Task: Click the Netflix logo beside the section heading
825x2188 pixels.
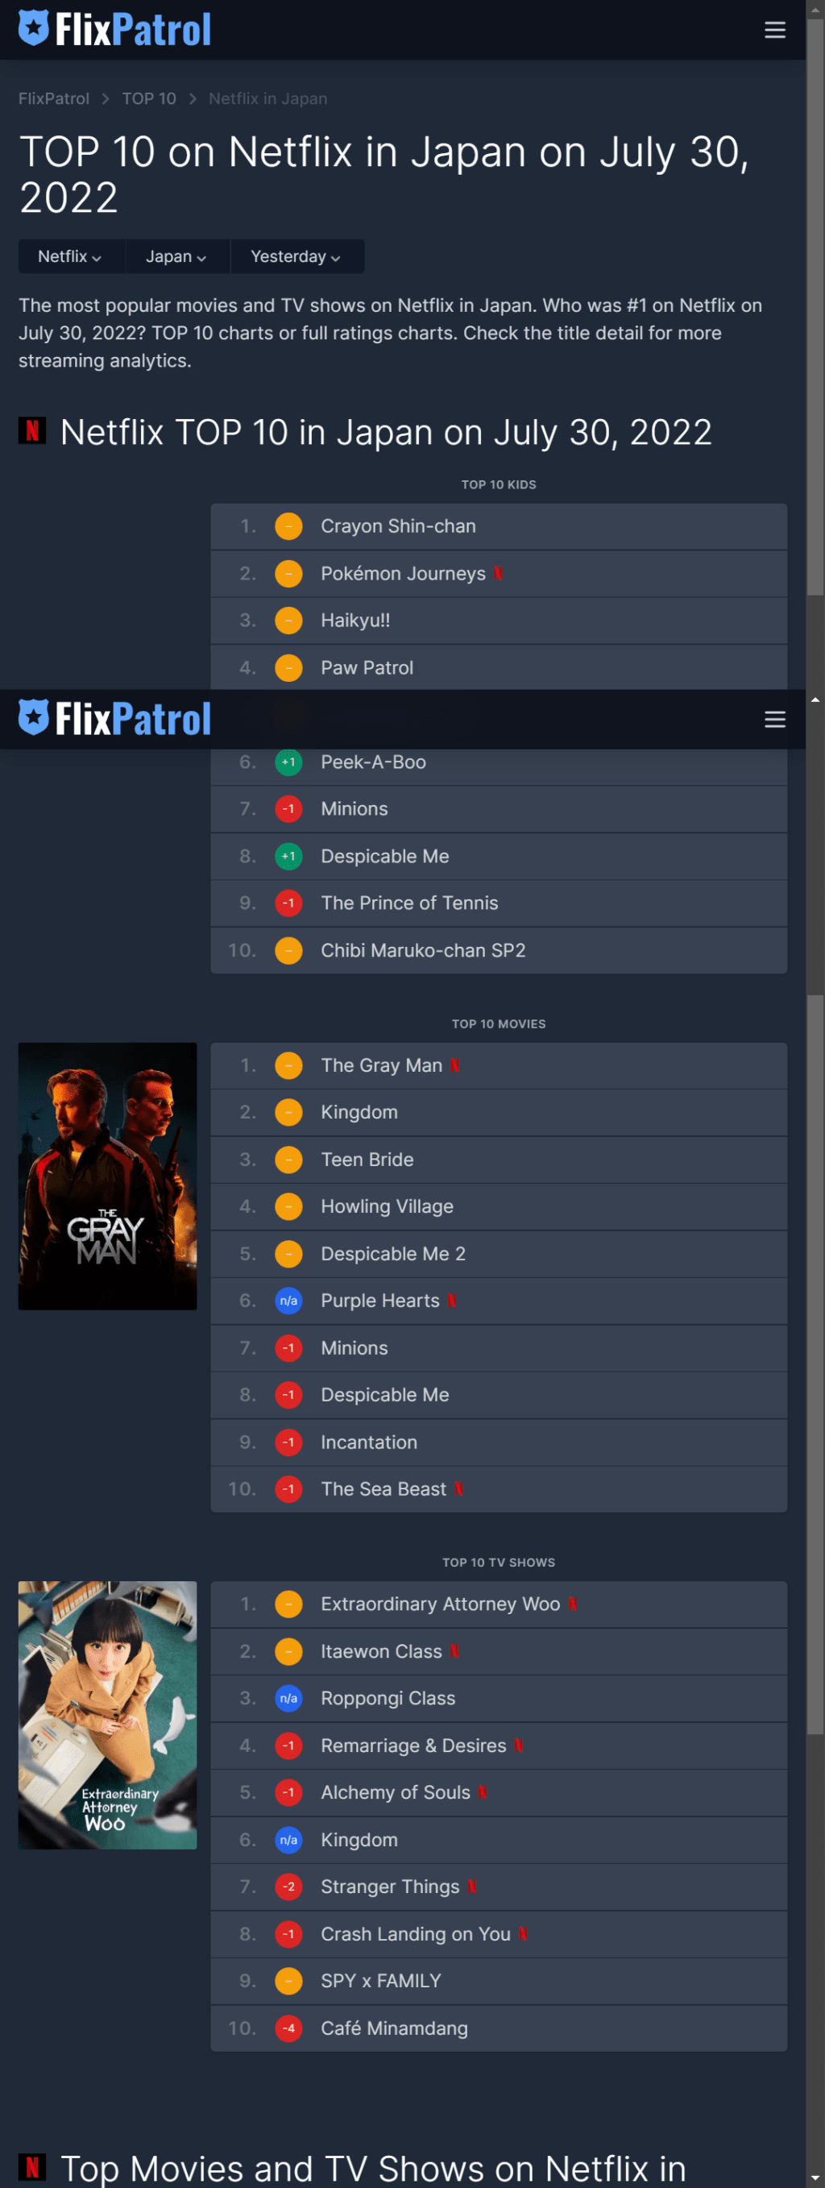Action: click(x=32, y=431)
